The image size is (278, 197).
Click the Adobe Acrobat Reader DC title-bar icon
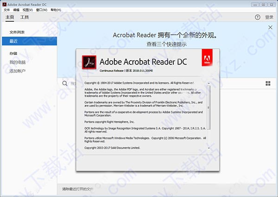(x=5, y=5)
